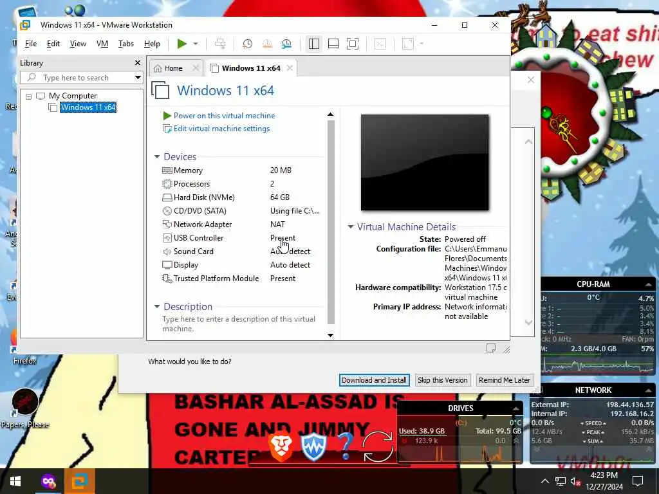Viewport: 659px width, 494px height.
Task: Click the Revert to snapshot icon
Action: click(267, 44)
